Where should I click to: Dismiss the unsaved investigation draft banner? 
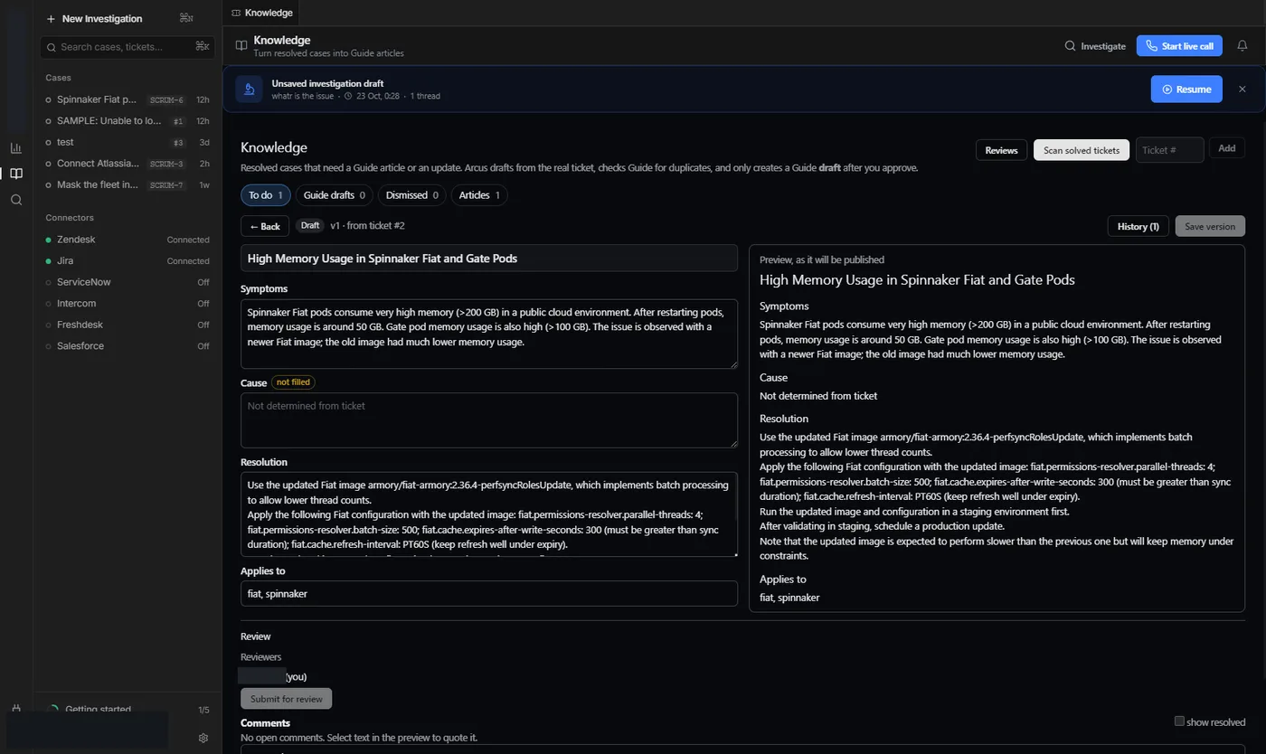(1242, 90)
